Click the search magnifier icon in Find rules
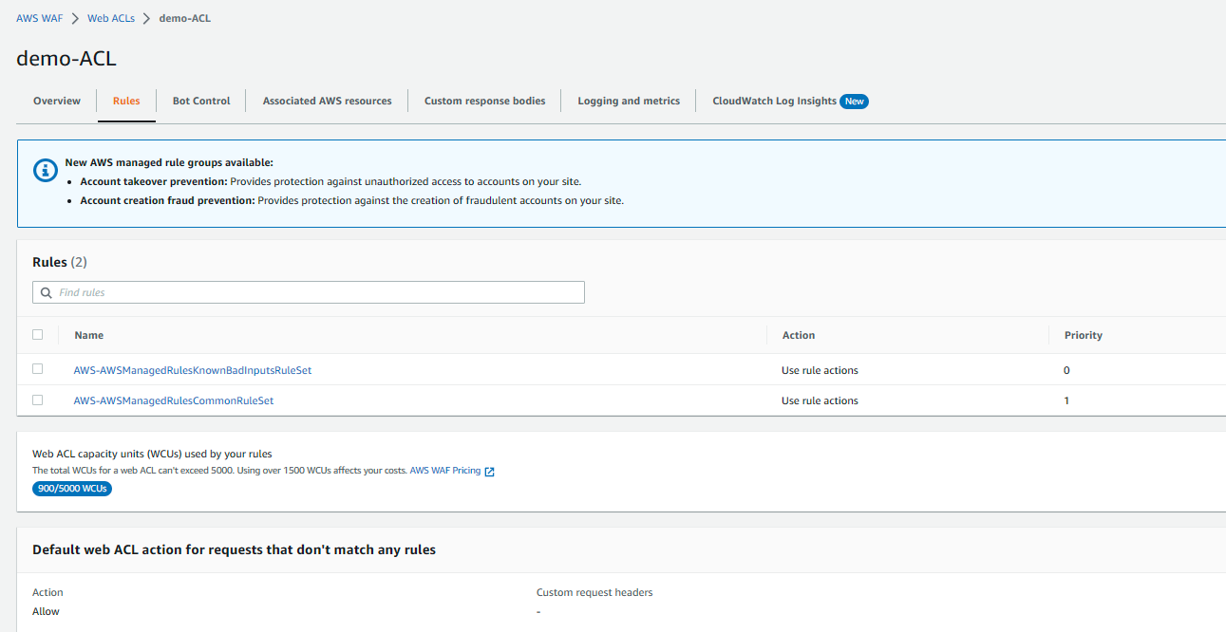 click(x=47, y=293)
